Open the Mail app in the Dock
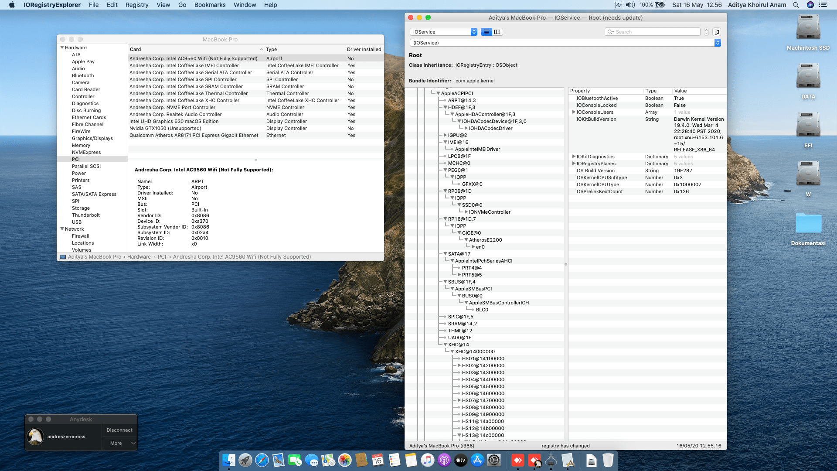The height and width of the screenshot is (471, 837). point(279,460)
